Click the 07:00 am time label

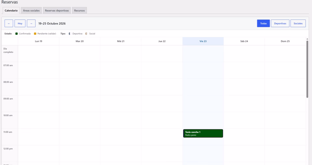click(8, 65)
